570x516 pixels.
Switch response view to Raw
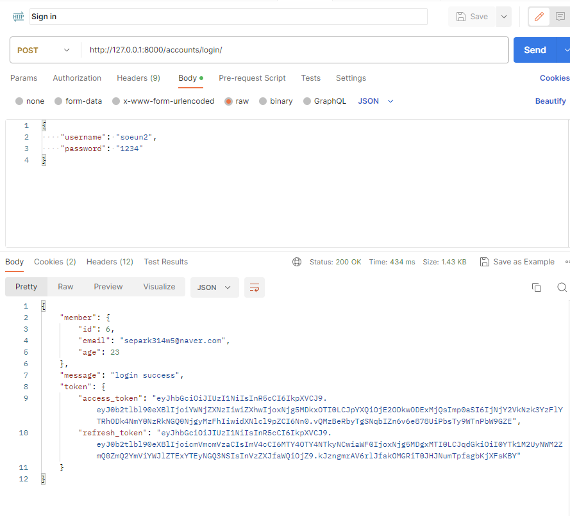click(x=65, y=287)
